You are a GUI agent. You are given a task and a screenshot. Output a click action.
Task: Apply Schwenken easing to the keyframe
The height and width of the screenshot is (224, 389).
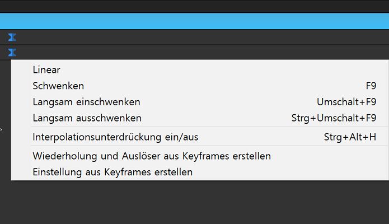[x=58, y=86]
